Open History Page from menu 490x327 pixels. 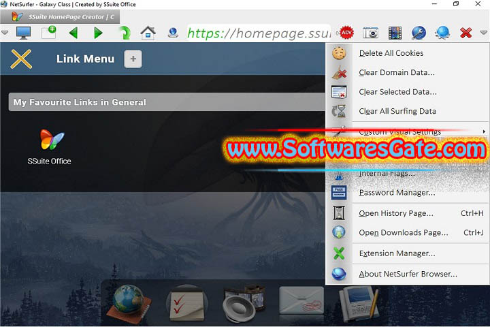[407, 213]
